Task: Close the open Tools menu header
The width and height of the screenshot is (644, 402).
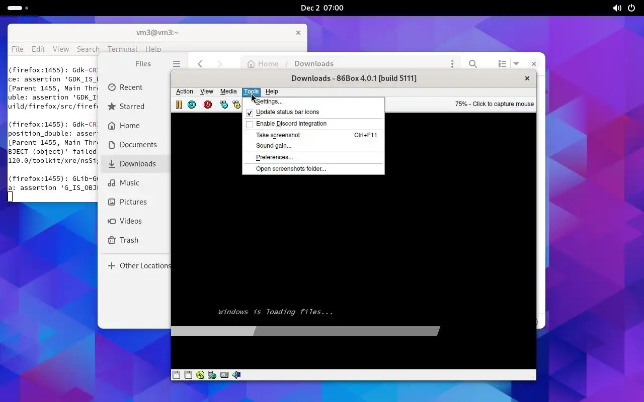Action: pos(251,91)
